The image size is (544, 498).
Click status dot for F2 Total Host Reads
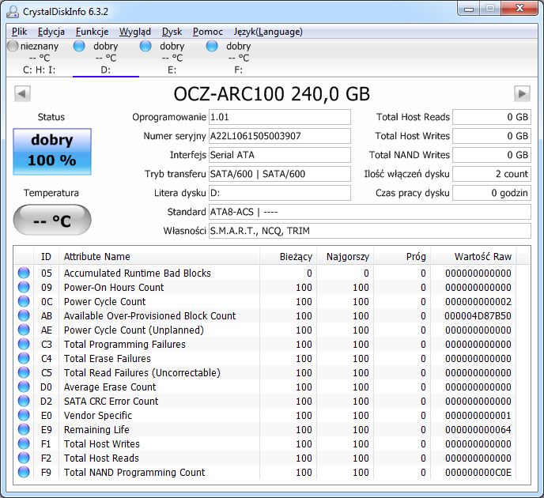(x=24, y=458)
